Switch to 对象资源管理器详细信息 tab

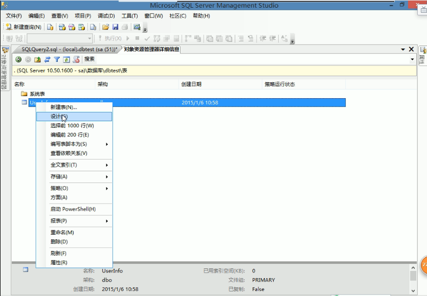pyautogui.click(x=151, y=49)
